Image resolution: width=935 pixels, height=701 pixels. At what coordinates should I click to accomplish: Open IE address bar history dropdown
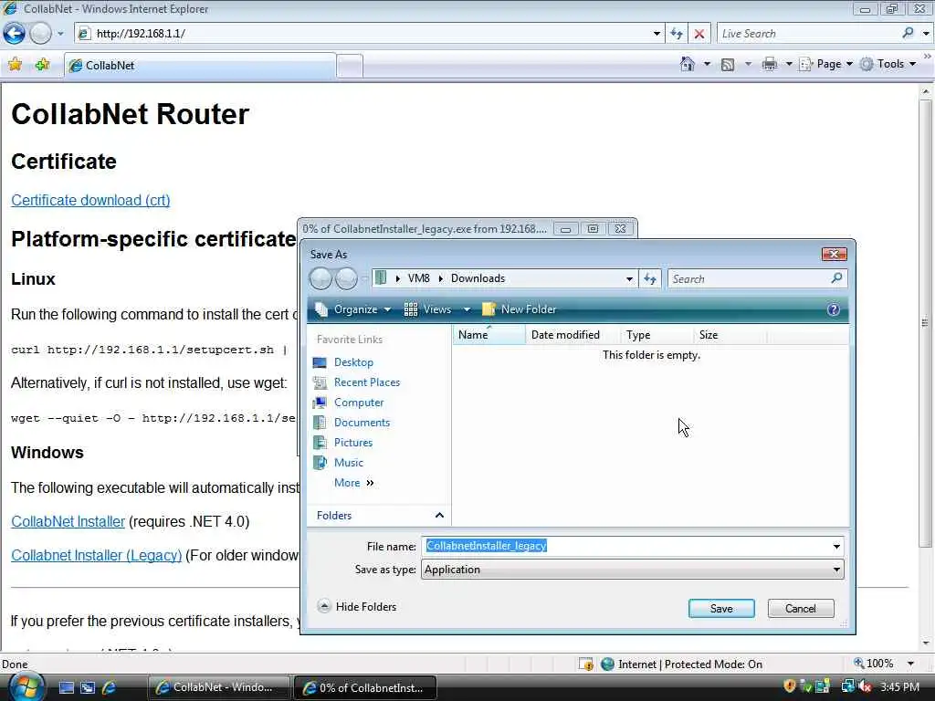click(x=657, y=34)
